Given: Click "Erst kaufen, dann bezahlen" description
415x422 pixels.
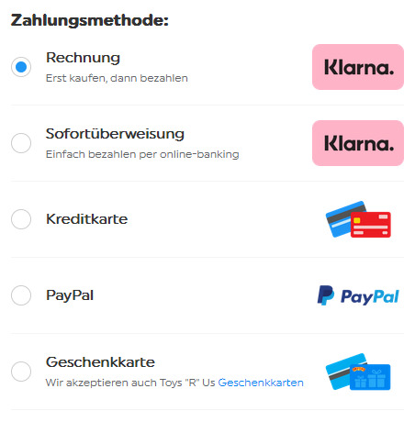Looking at the screenshot, I should point(117,78).
